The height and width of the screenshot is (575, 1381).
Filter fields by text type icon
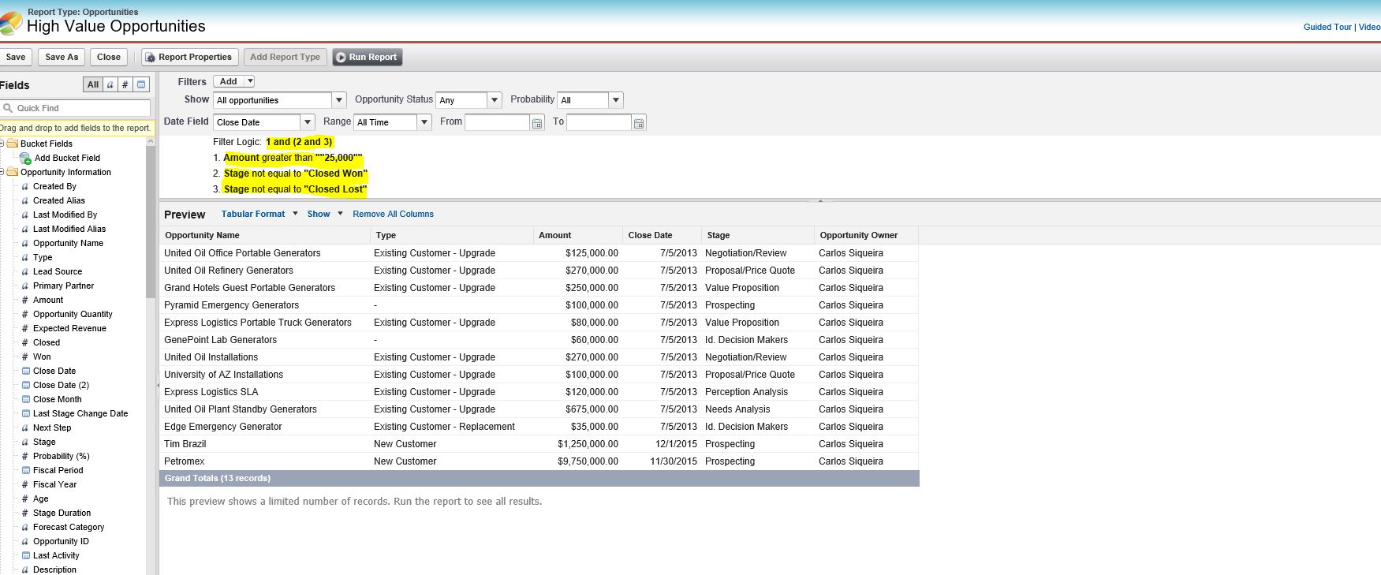(110, 85)
